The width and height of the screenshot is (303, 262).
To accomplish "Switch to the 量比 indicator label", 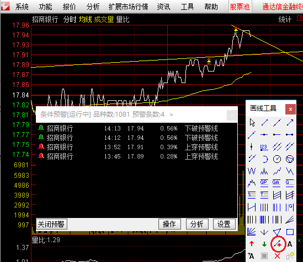I will [123, 19].
